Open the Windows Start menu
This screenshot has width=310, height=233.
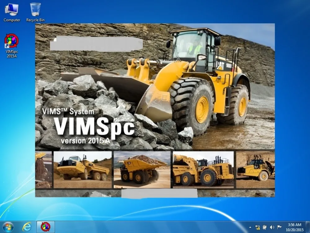point(8,226)
